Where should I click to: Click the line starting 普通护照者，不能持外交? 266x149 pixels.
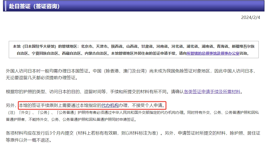(71, 120)
